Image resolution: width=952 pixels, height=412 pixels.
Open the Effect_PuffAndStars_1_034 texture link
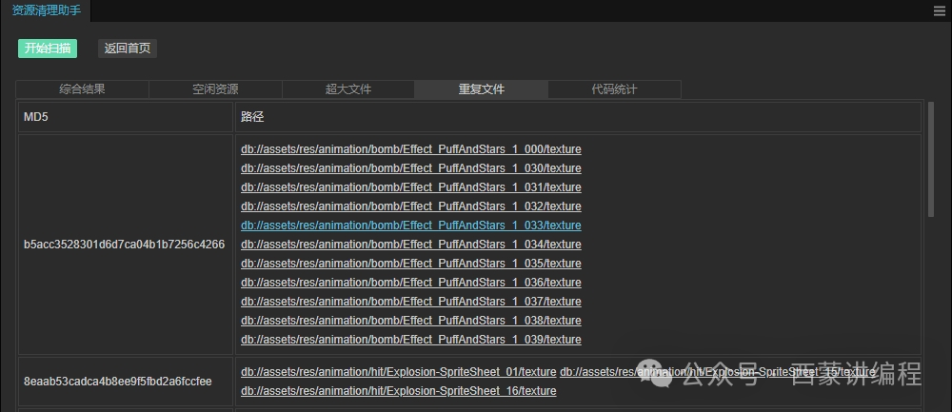[411, 245]
